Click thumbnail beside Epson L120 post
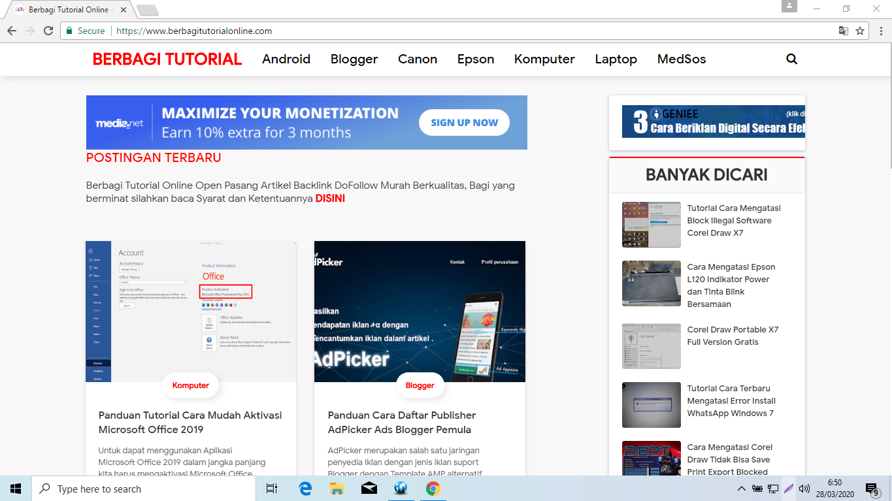The image size is (892, 501). point(652,283)
